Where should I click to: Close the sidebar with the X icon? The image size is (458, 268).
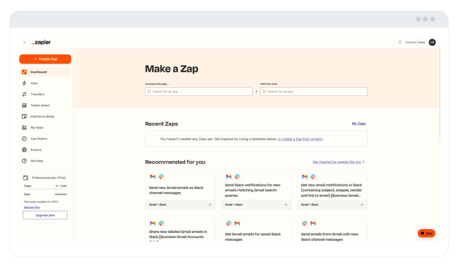24,42
